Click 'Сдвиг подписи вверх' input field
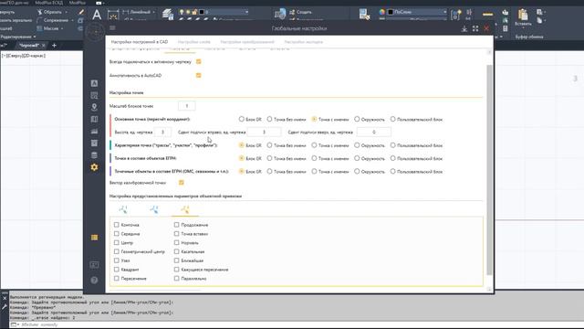Viewport: 584px width, 329px height. pos(374,132)
